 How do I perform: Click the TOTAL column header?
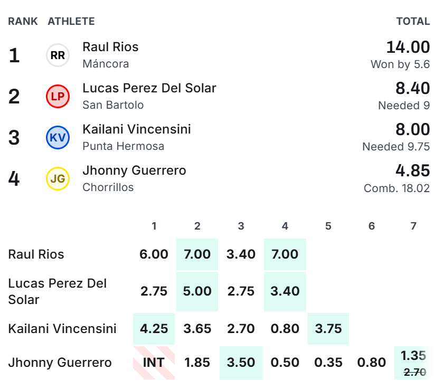click(413, 21)
